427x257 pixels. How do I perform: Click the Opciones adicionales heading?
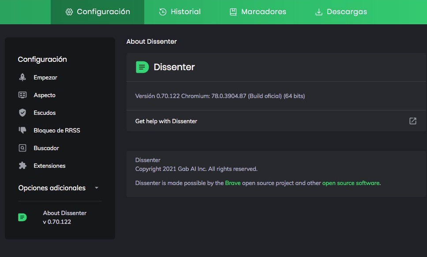52,188
